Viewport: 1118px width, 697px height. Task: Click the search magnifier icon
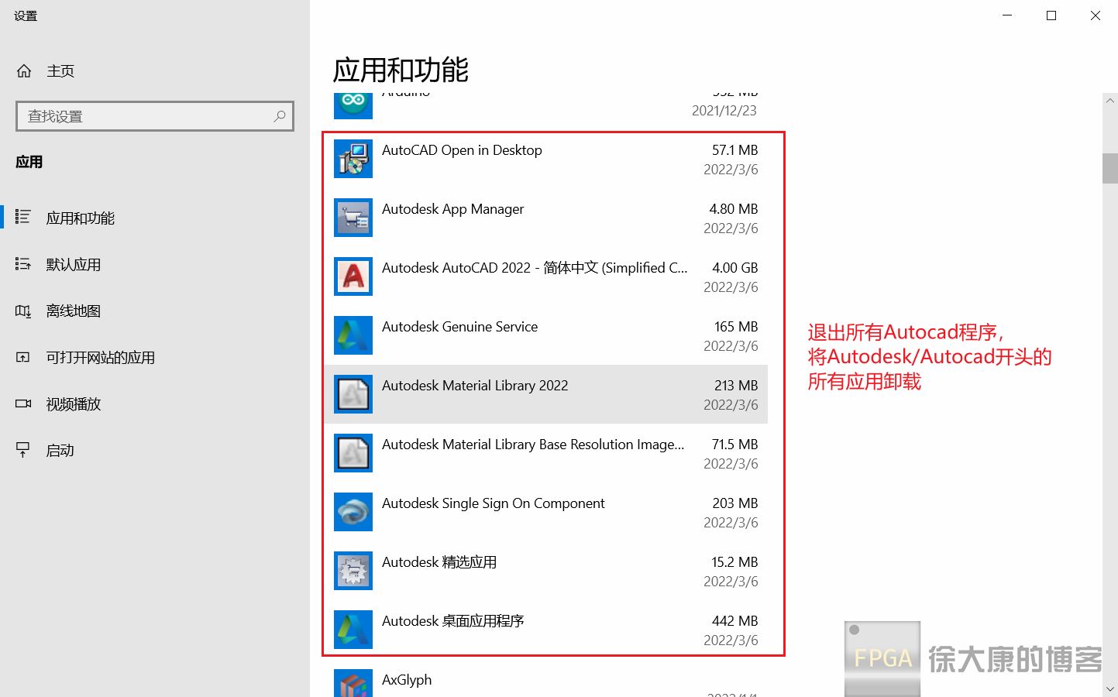pos(280,116)
